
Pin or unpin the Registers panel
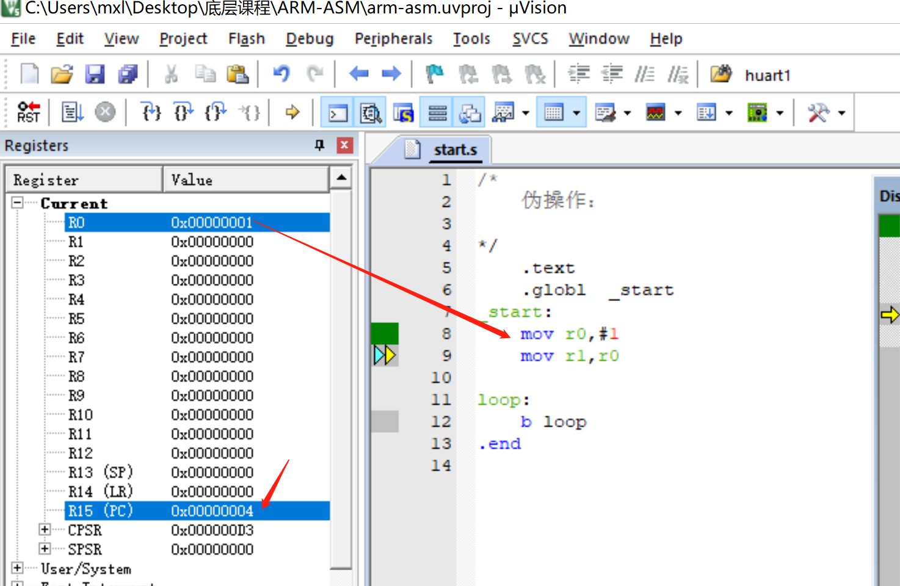tap(319, 145)
